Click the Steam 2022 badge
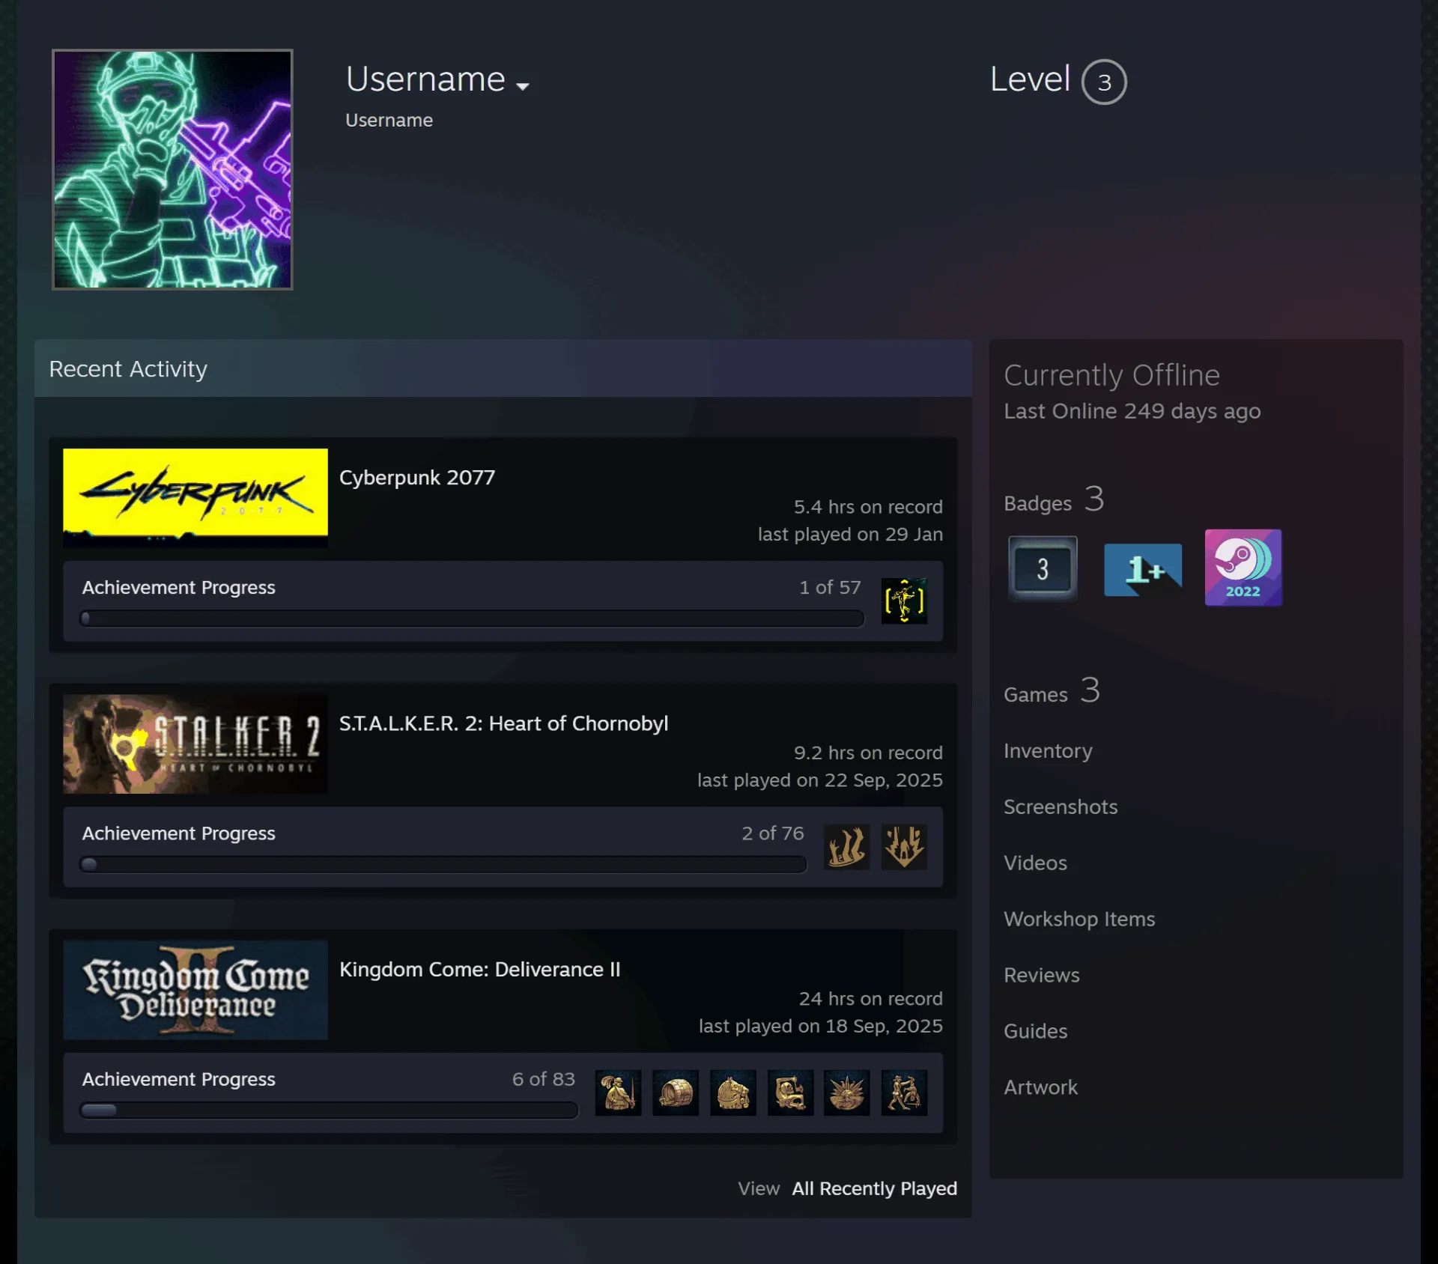Viewport: 1438px width, 1264px height. pyautogui.click(x=1243, y=568)
